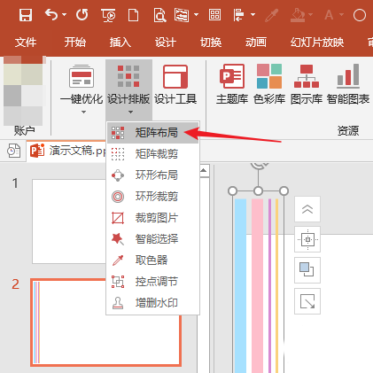Click the center-align floating toolbar icon
Screen dimensions: 373x373
tap(307, 239)
